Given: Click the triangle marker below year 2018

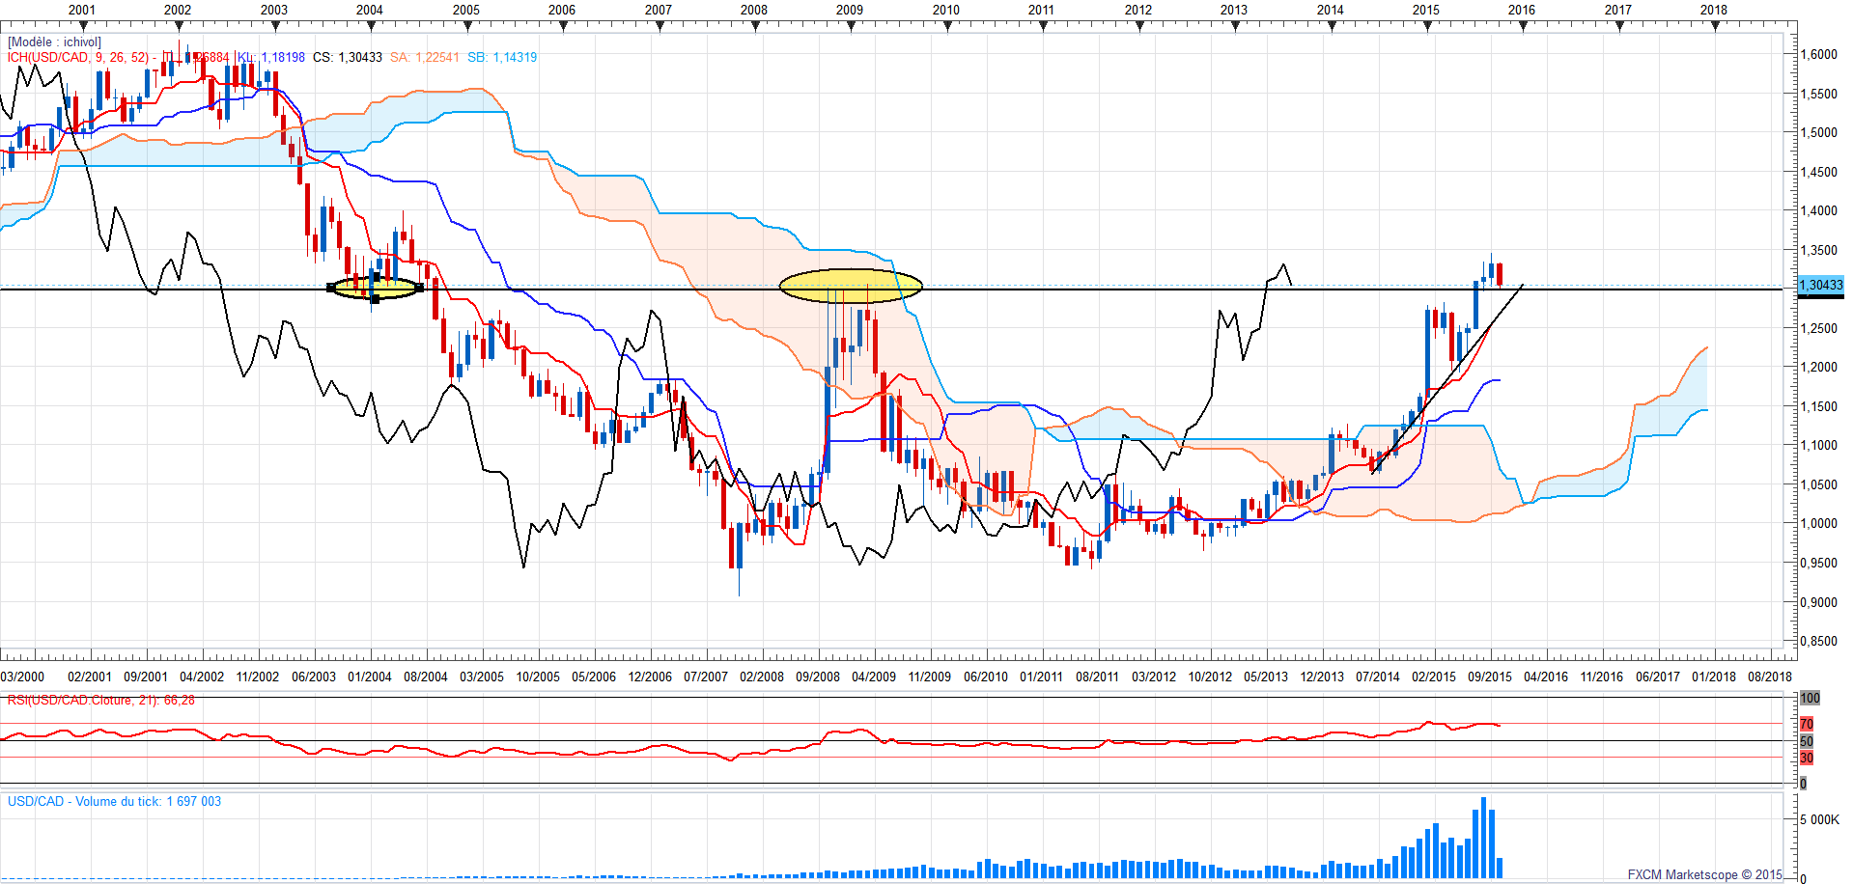Looking at the screenshot, I should pos(1715,26).
